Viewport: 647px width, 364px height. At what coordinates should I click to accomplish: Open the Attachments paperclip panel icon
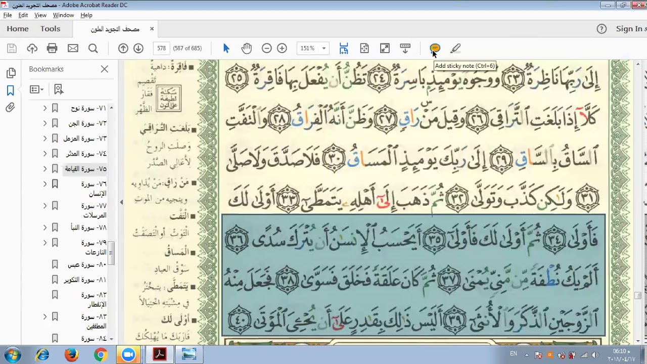click(x=11, y=108)
